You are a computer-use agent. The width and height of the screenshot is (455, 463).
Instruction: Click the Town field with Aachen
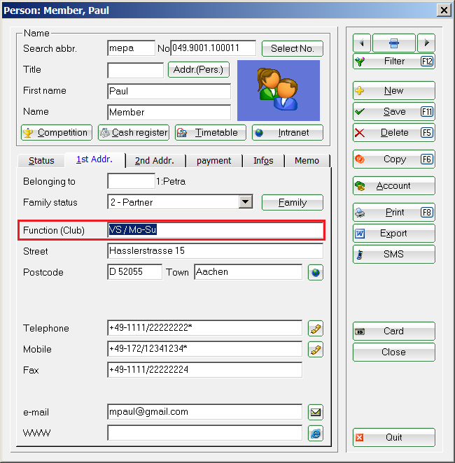(248, 272)
